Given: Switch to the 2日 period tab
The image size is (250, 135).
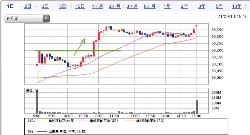Looking at the screenshot, I should pos(28,6).
